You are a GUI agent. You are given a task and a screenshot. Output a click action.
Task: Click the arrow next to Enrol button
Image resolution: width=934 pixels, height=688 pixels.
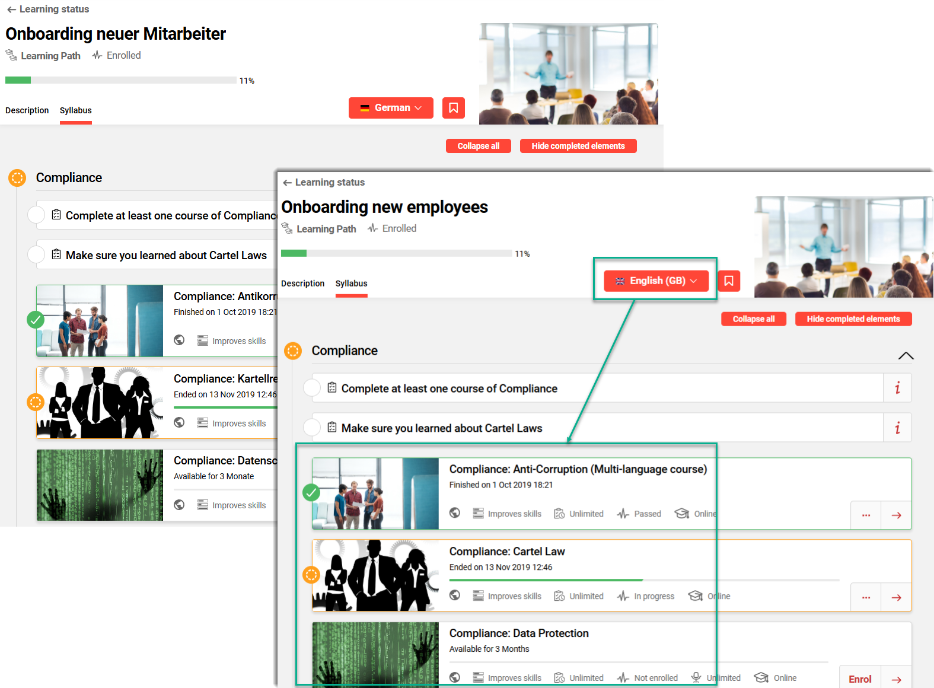(896, 679)
